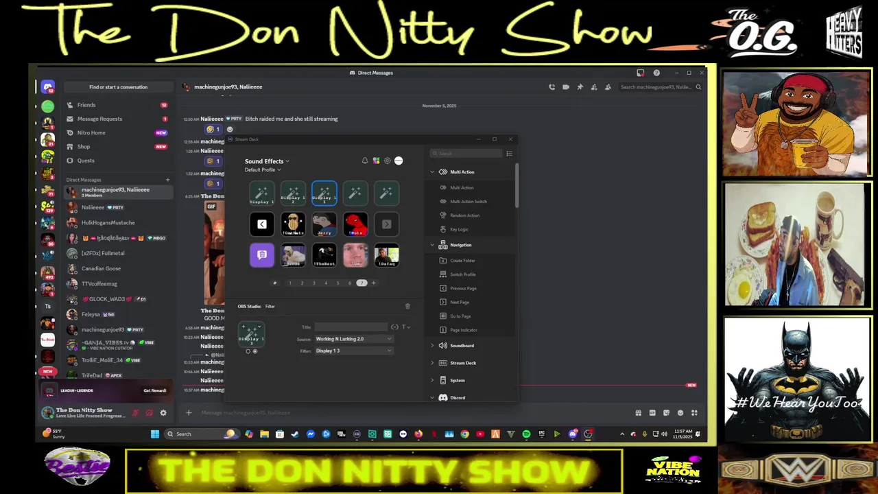Image resolution: width=878 pixels, height=494 pixels.
Task: Toggle Discord headphone deafen
Action: [149, 413]
